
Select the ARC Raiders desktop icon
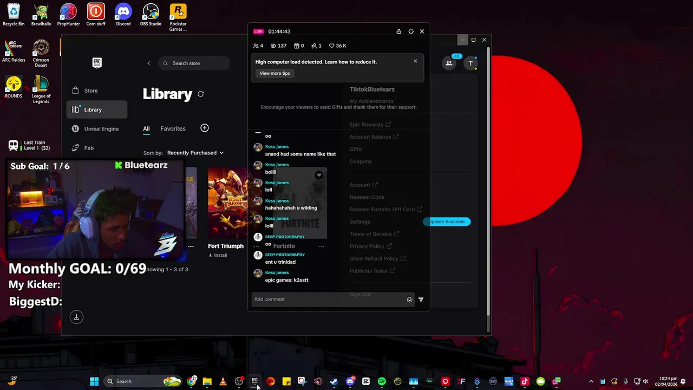(x=14, y=51)
